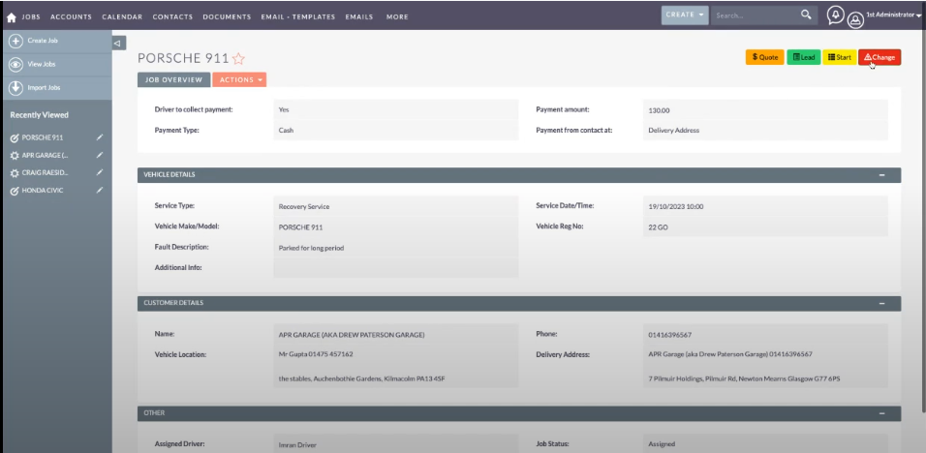Collapse the Other panel
Viewport: 926px width, 453px height.
tap(881, 413)
